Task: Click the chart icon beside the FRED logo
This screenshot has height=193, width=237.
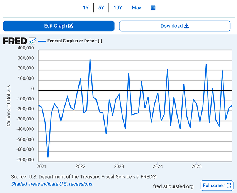Action: (32, 41)
